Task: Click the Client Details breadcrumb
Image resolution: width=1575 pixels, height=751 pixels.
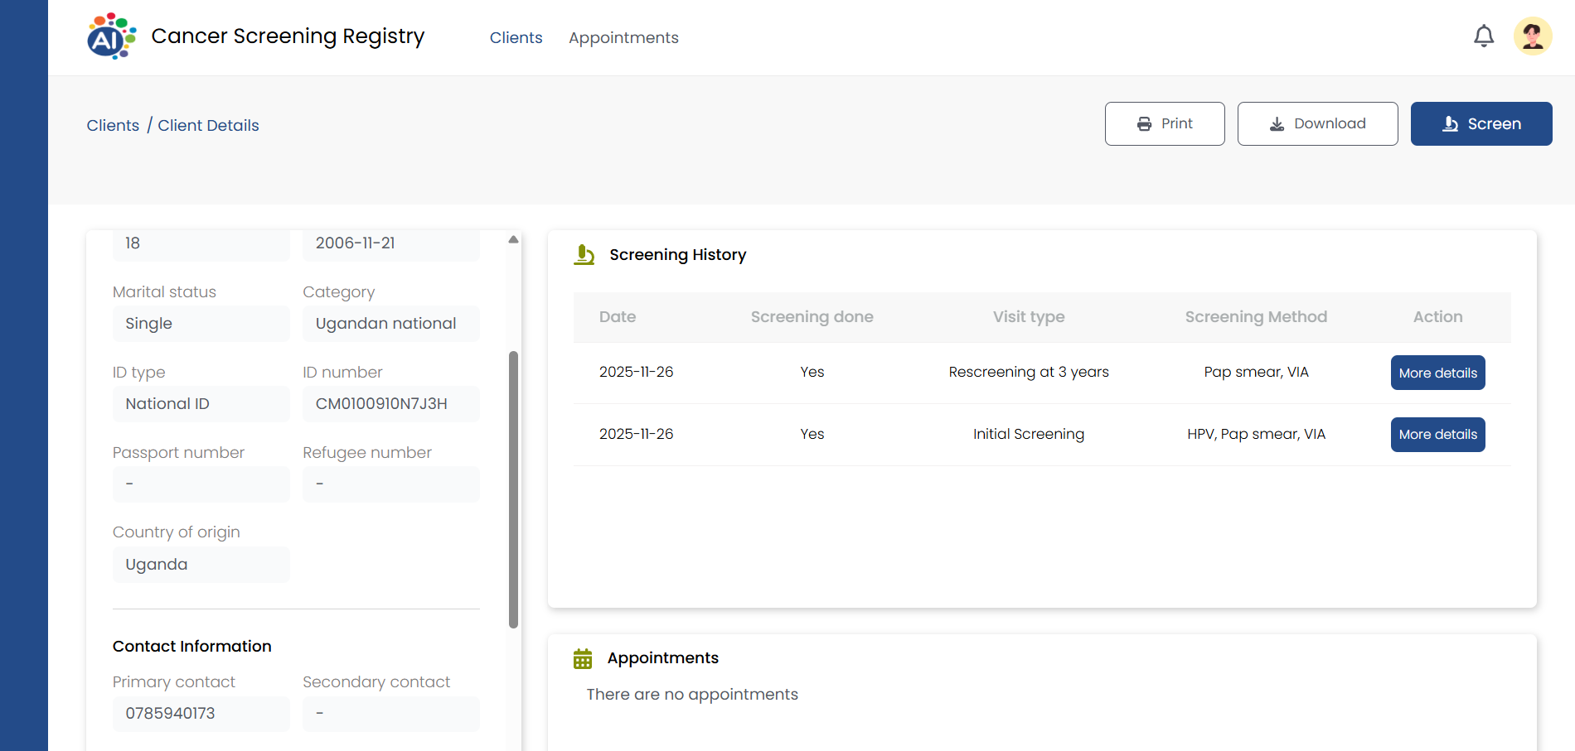Action: click(208, 126)
